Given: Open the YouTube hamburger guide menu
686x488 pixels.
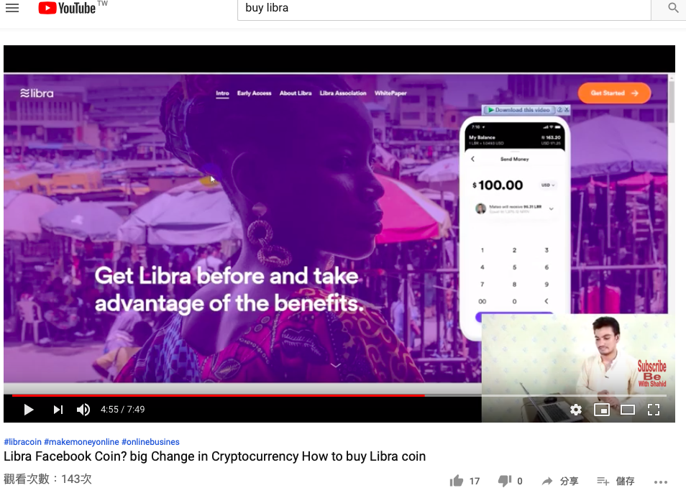Looking at the screenshot, I should pos(12,8).
